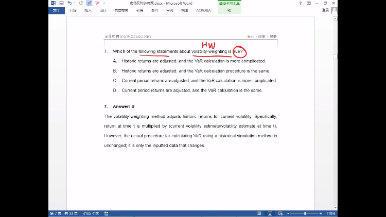Click option C 'Current period returns' more complicated line
The image size is (386, 217).
tap(199, 80)
